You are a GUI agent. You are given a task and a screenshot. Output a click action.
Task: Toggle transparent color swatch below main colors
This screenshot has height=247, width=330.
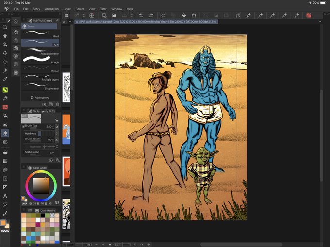tap(5, 231)
